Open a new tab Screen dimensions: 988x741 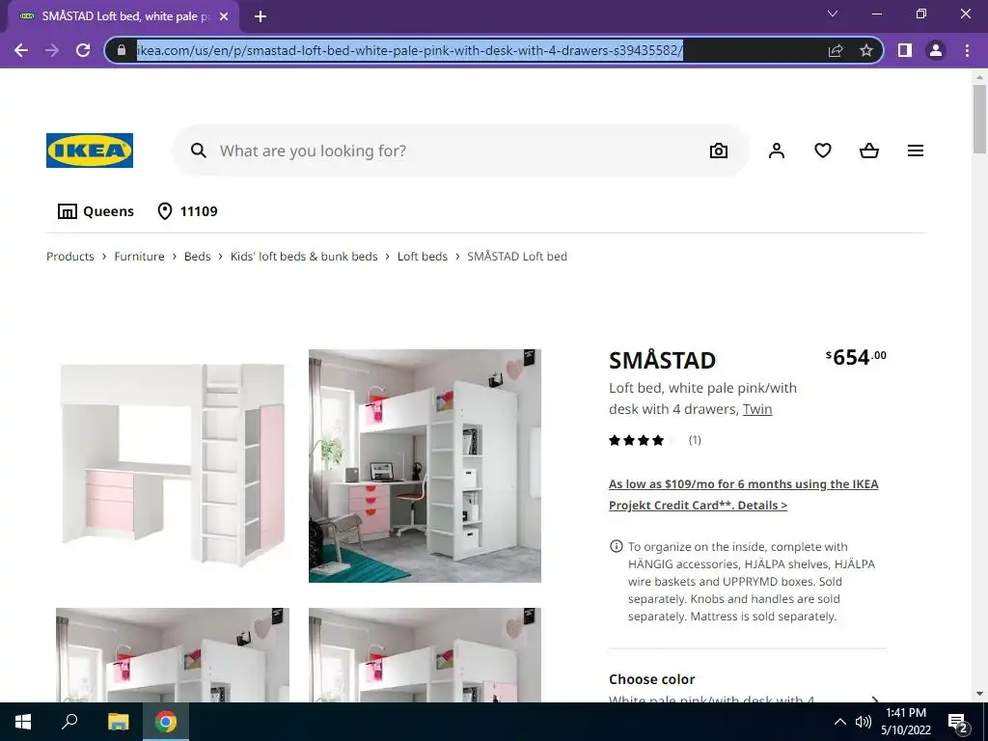[x=261, y=16]
